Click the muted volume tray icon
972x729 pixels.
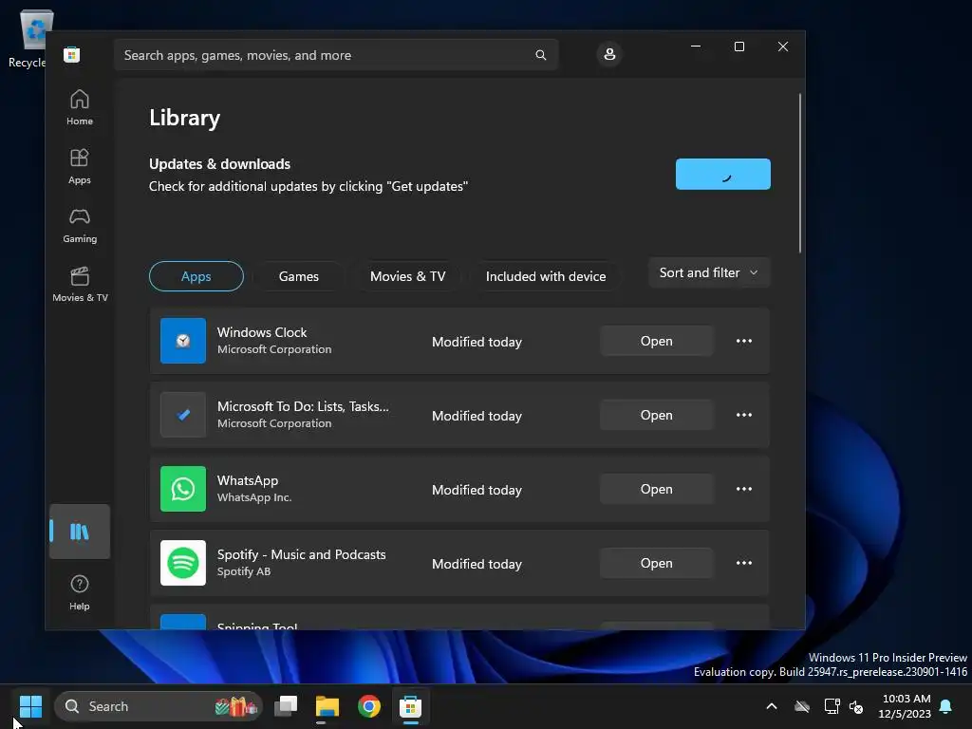[x=857, y=706]
